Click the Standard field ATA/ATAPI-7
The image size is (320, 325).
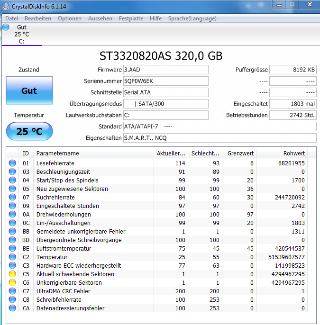point(220,126)
